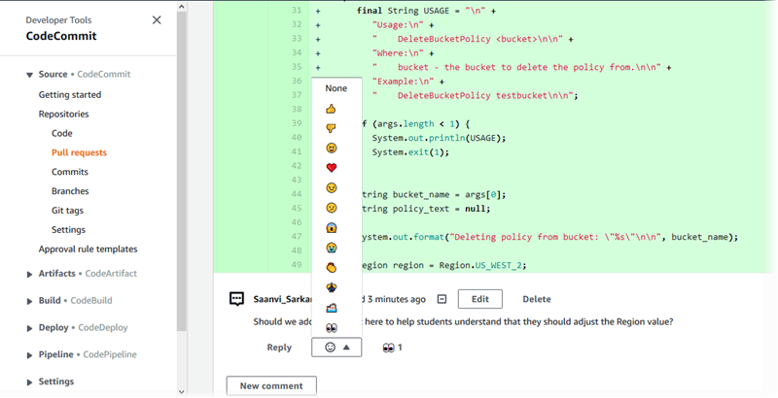Viewport: 778px width, 398px height.
Task: Toggle the emoji reaction picker dropdown
Action: pyautogui.click(x=336, y=348)
